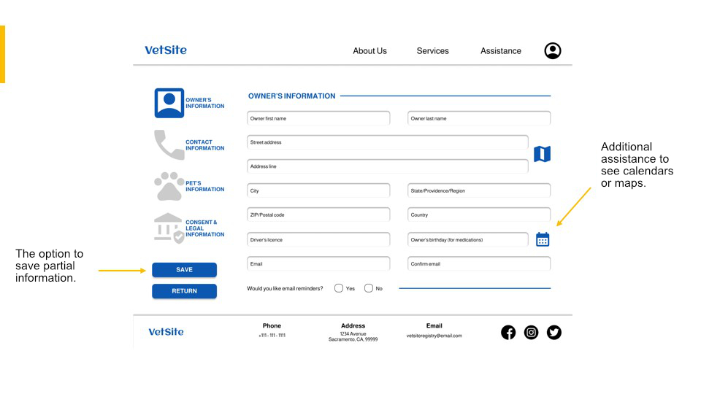Go to Assistance in navigation
Screen dimensions: 701x394
pyautogui.click(x=501, y=51)
